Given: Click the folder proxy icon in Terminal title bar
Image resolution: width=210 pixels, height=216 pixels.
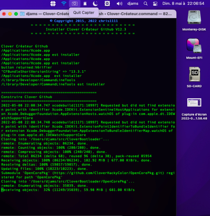Looking at the screenshot, I should [22, 14].
